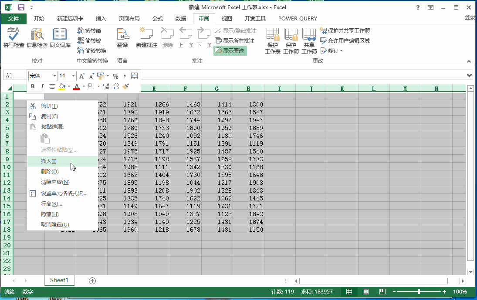Toggle bold in mini toolbar
This screenshot has height=300, width=477.
pyautogui.click(x=33, y=87)
